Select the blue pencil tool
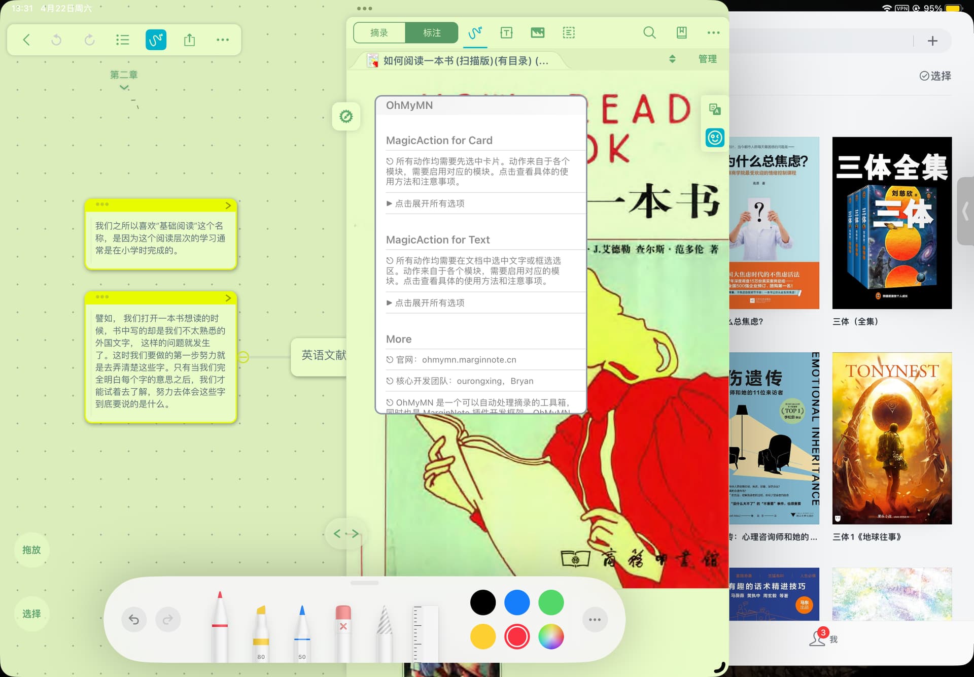 point(302,633)
